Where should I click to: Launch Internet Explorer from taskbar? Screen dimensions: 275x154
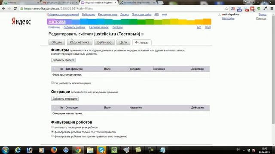point(18,150)
